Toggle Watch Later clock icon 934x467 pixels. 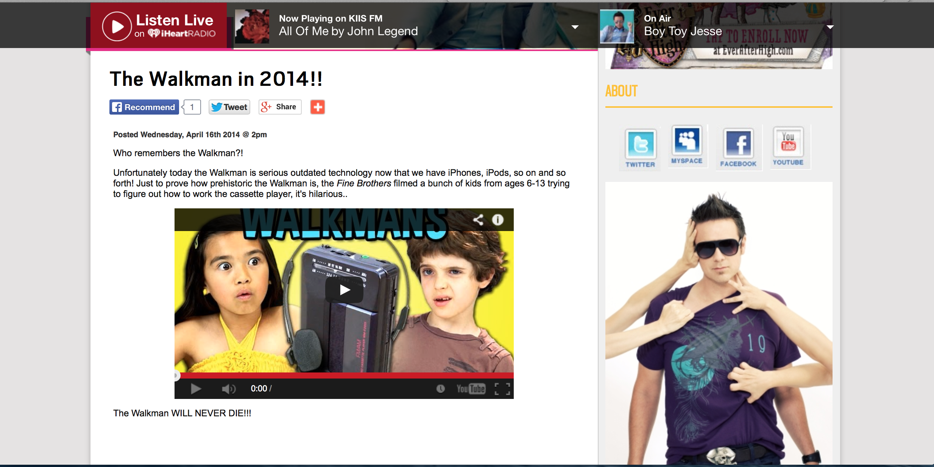coord(440,389)
